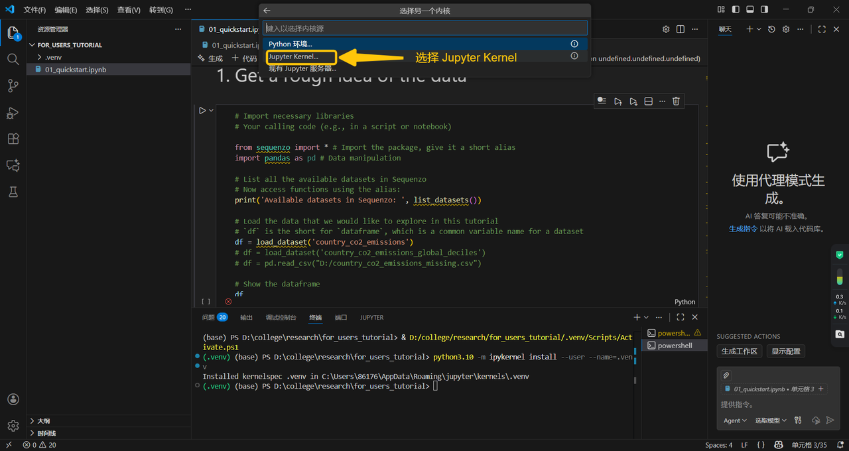Toggle the secondary side bar layout button

click(x=765, y=10)
